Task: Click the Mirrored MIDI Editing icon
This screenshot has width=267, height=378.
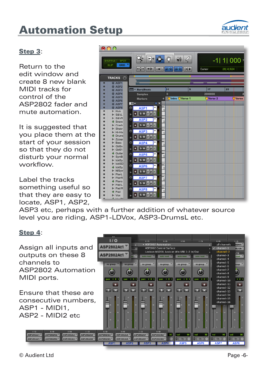Action: click(160, 69)
